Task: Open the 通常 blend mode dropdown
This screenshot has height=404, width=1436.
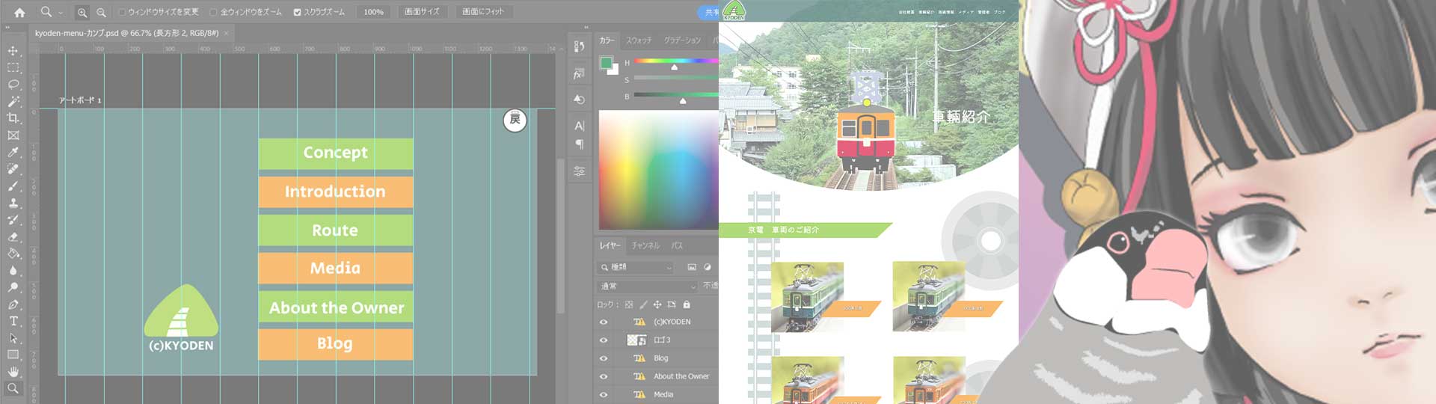Action: pos(648,286)
